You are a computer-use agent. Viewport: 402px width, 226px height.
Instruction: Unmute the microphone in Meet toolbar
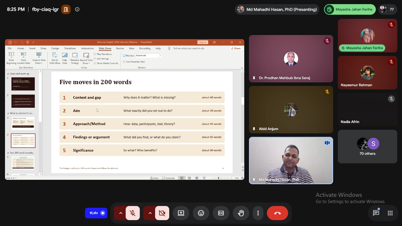pyautogui.click(x=133, y=213)
